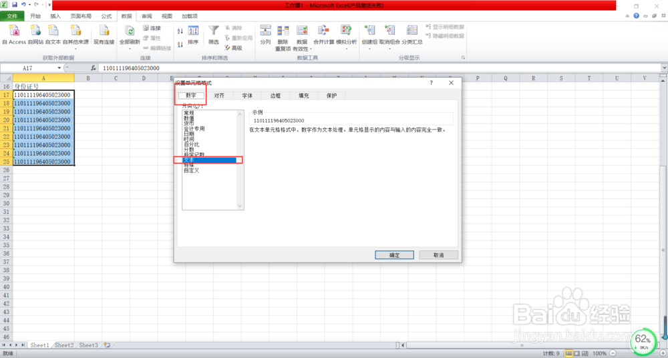Click the 取消 cancel button

[x=438, y=255]
